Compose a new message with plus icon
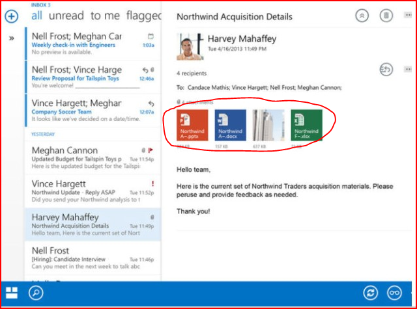The width and height of the screenshot is (417, 309). (12, 16)
